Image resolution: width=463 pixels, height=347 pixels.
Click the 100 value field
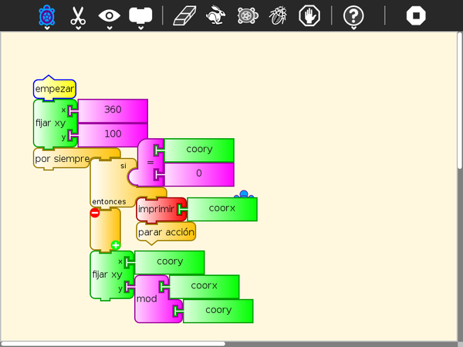pyautogui.click(x=113, y=135)
